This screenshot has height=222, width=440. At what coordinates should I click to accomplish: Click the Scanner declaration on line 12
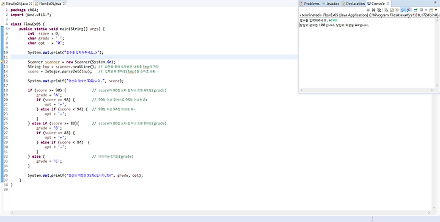tap(71, 62)
